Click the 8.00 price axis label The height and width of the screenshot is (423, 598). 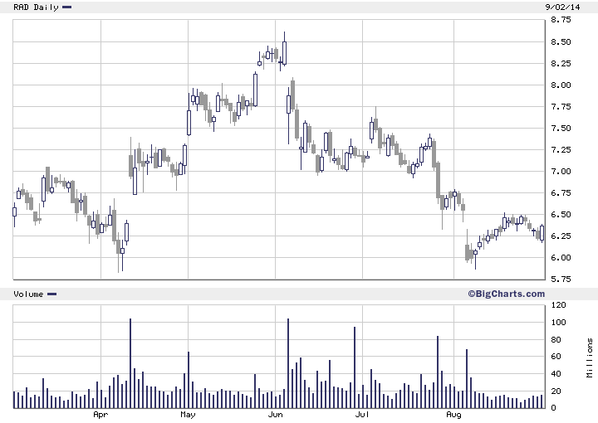561,85
